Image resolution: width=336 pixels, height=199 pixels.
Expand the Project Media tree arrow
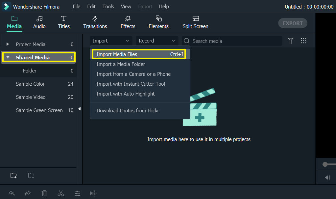point(8,44)
